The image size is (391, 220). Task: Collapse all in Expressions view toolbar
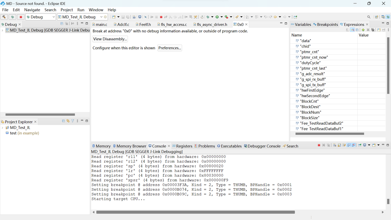click(x=357, y=30)
